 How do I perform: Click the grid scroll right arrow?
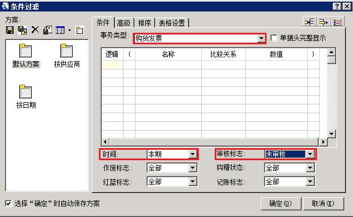pos(323,142)
